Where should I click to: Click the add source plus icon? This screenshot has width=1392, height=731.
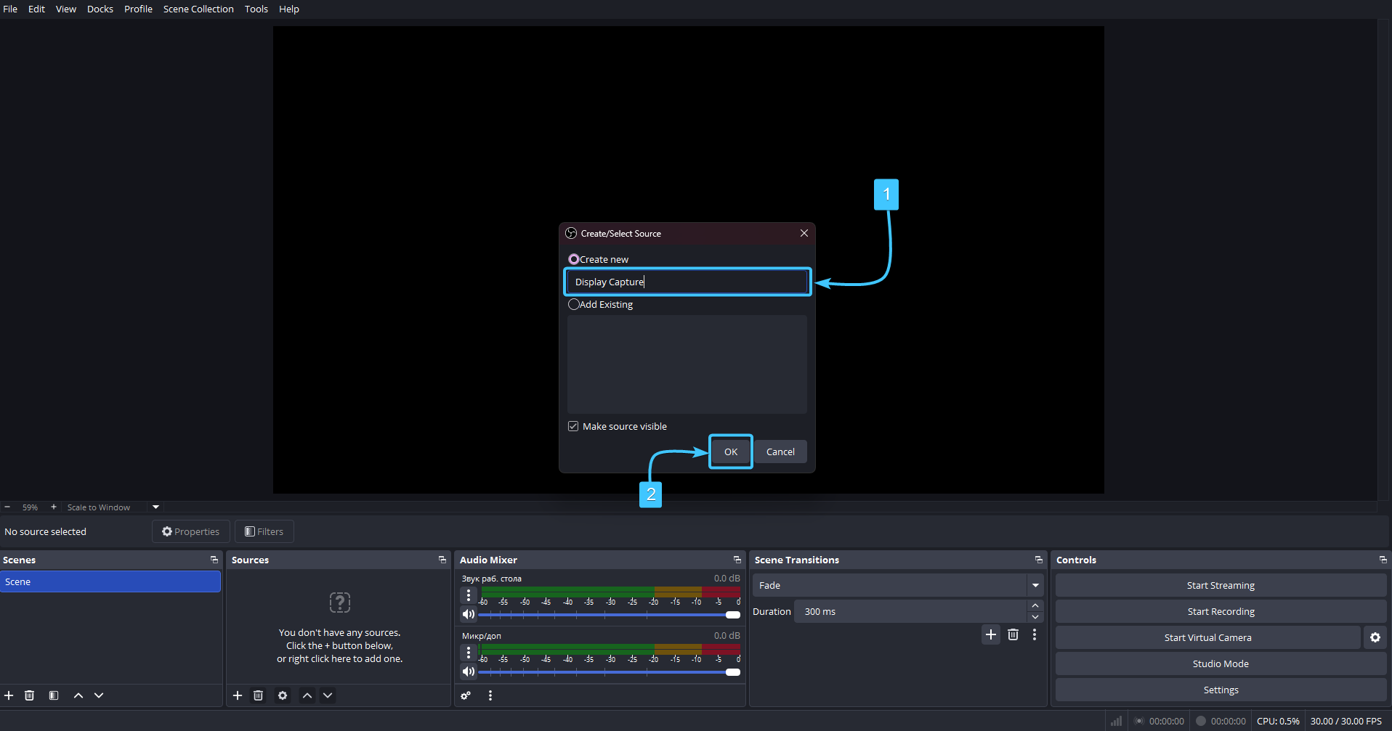pyautogui.click(x=238, y=695)
